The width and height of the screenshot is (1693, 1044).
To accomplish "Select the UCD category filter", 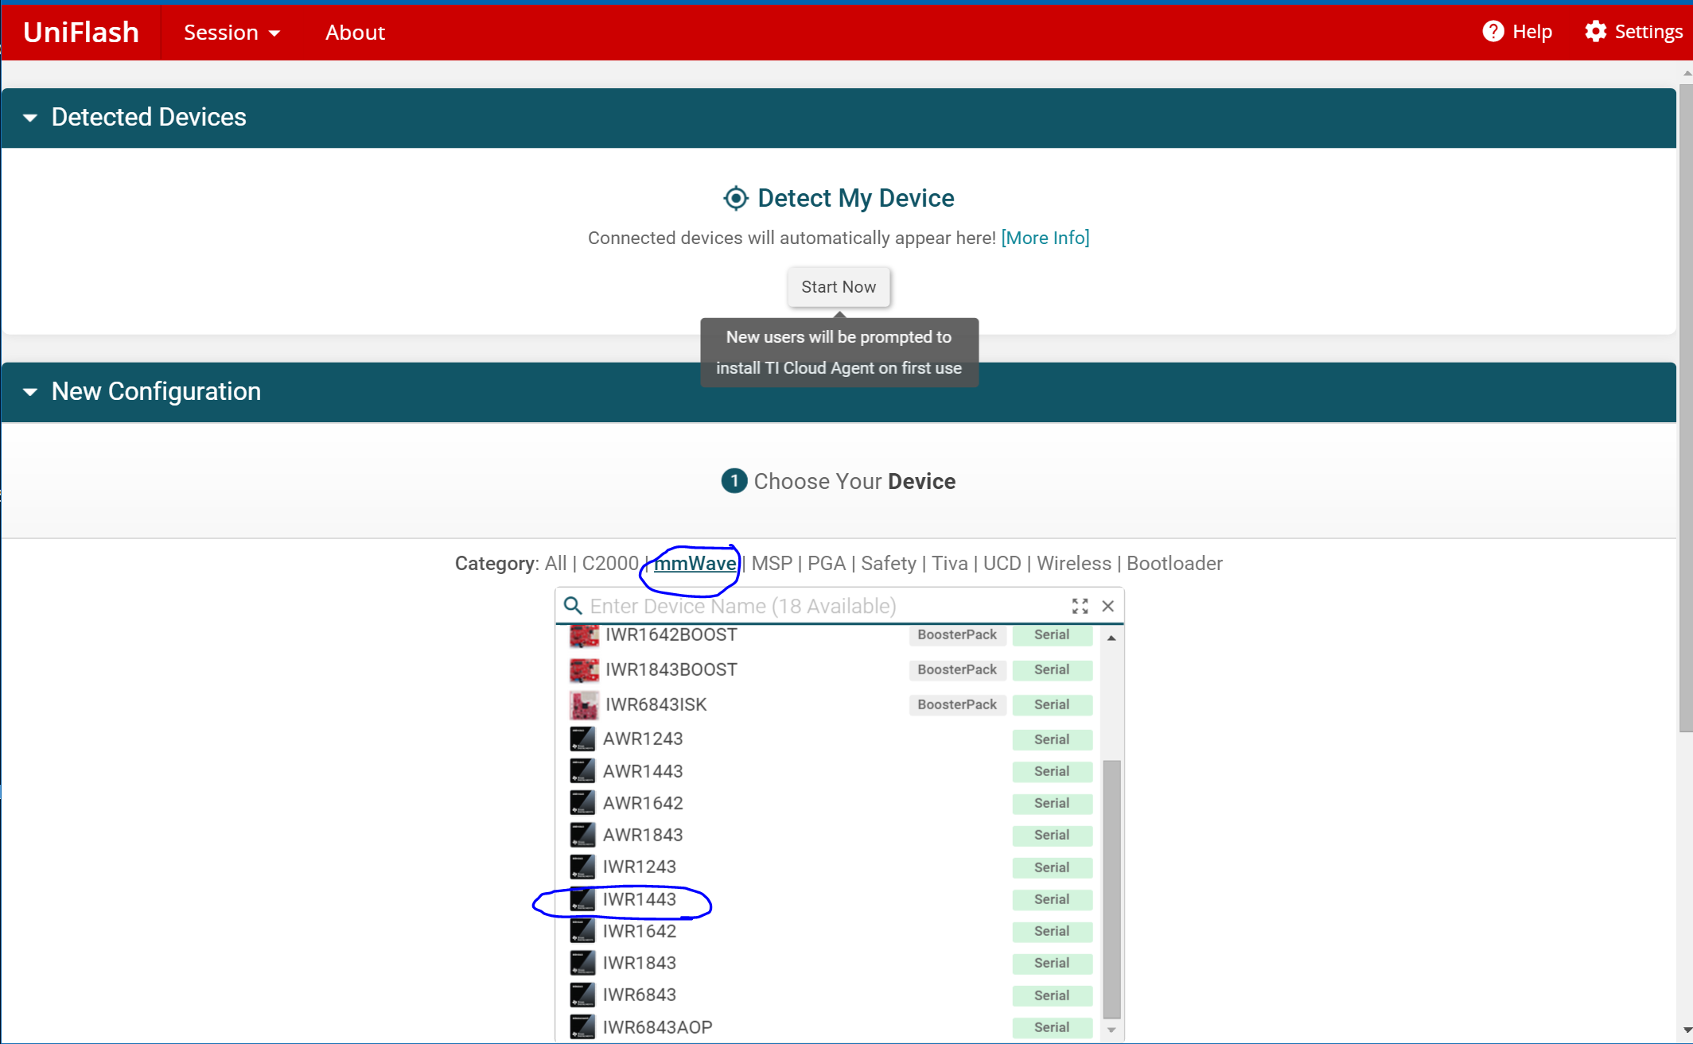I will click(x=1002, y=564).
